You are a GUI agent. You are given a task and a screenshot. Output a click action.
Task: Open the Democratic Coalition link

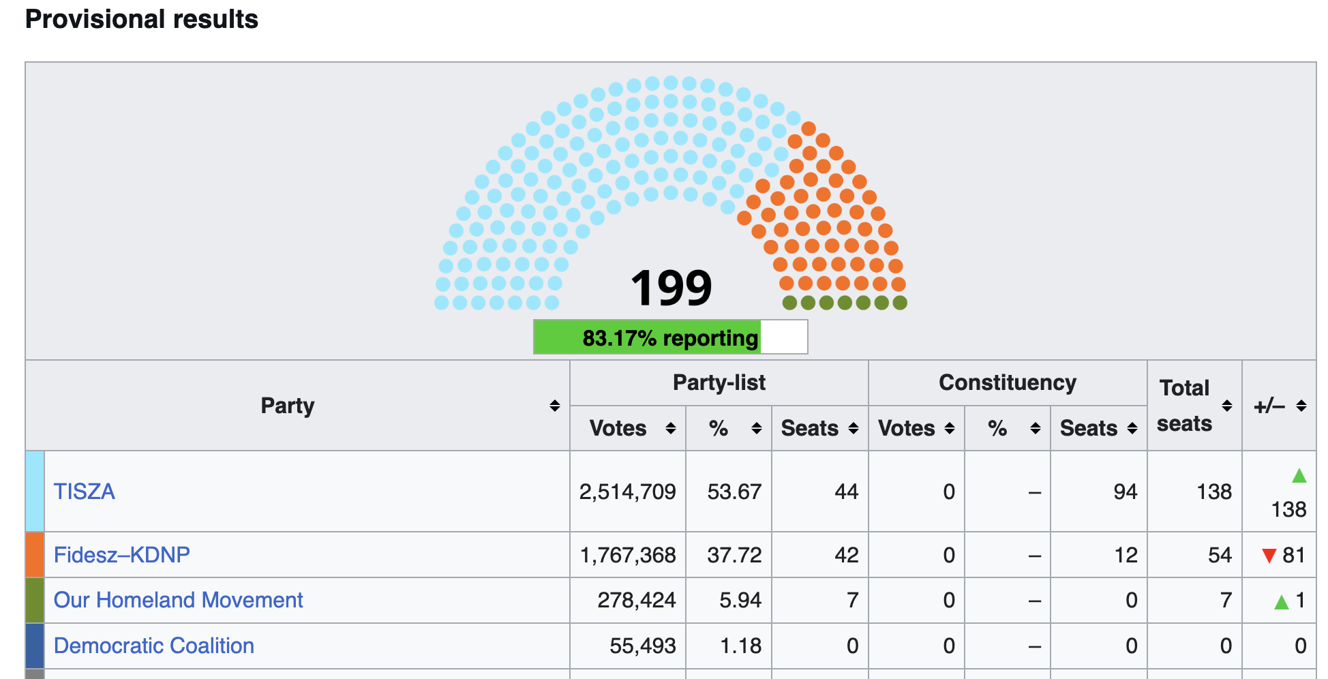click(x=153, y=646)
